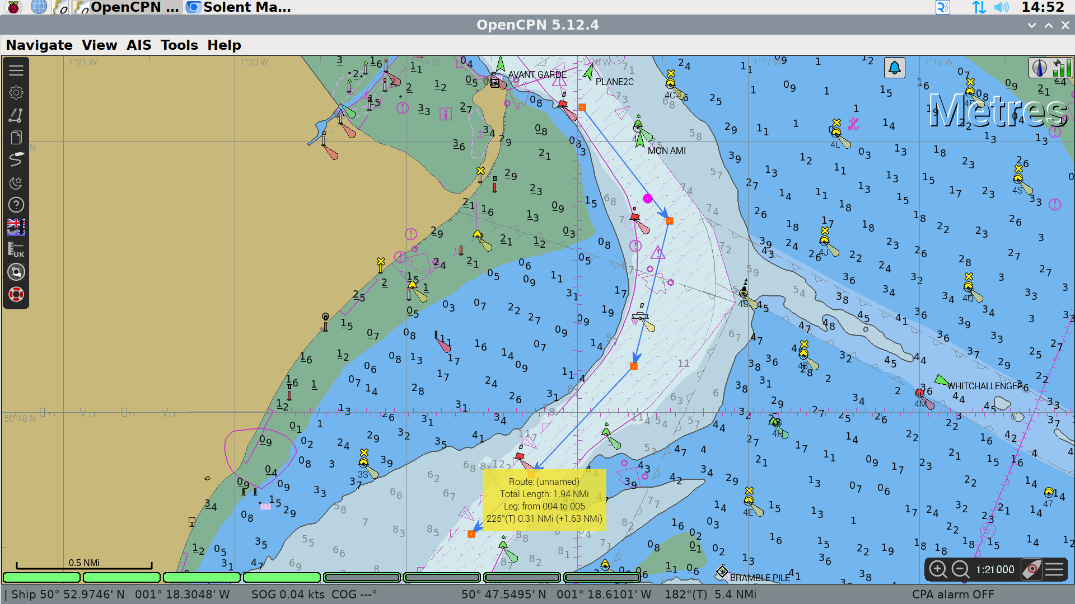Click the compass GPS status icon

(1039, 68)
